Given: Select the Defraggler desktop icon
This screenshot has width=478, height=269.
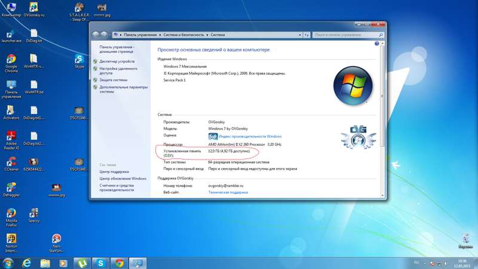Looking at the screenshot, I should [11, 189].
